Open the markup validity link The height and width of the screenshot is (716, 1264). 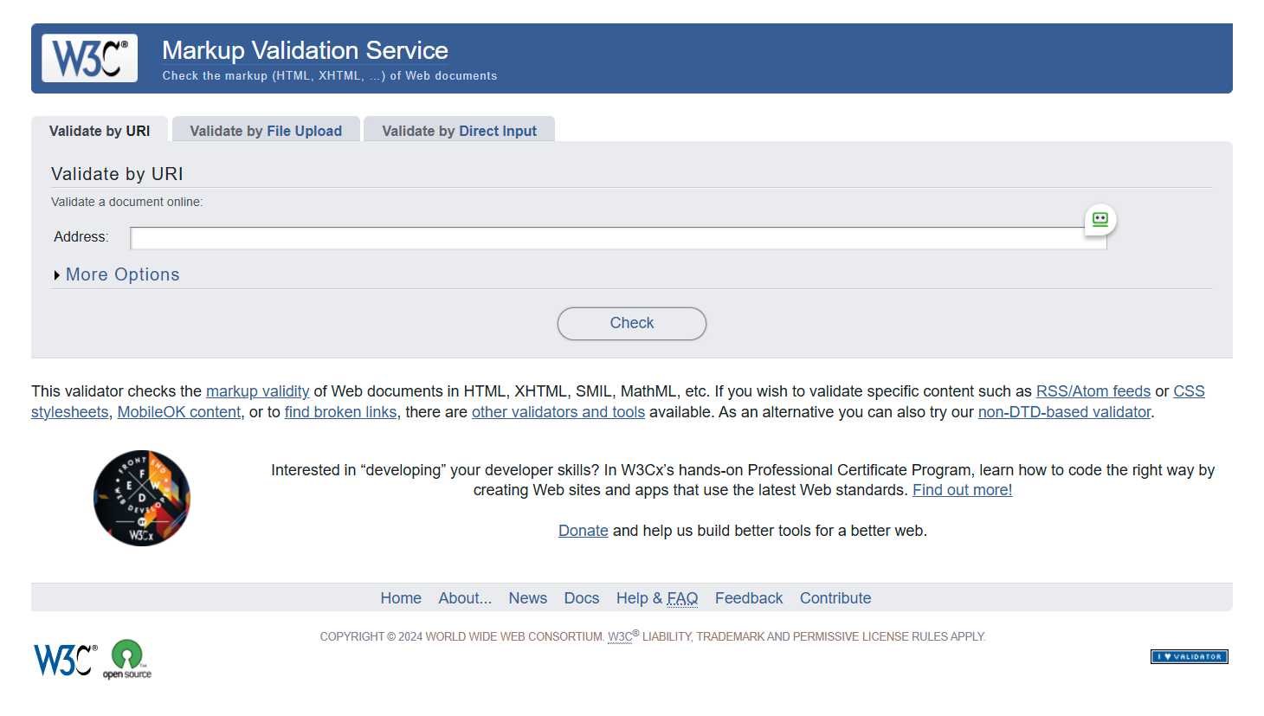257,391
